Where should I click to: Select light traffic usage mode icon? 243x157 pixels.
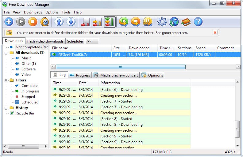pos(85,22)
